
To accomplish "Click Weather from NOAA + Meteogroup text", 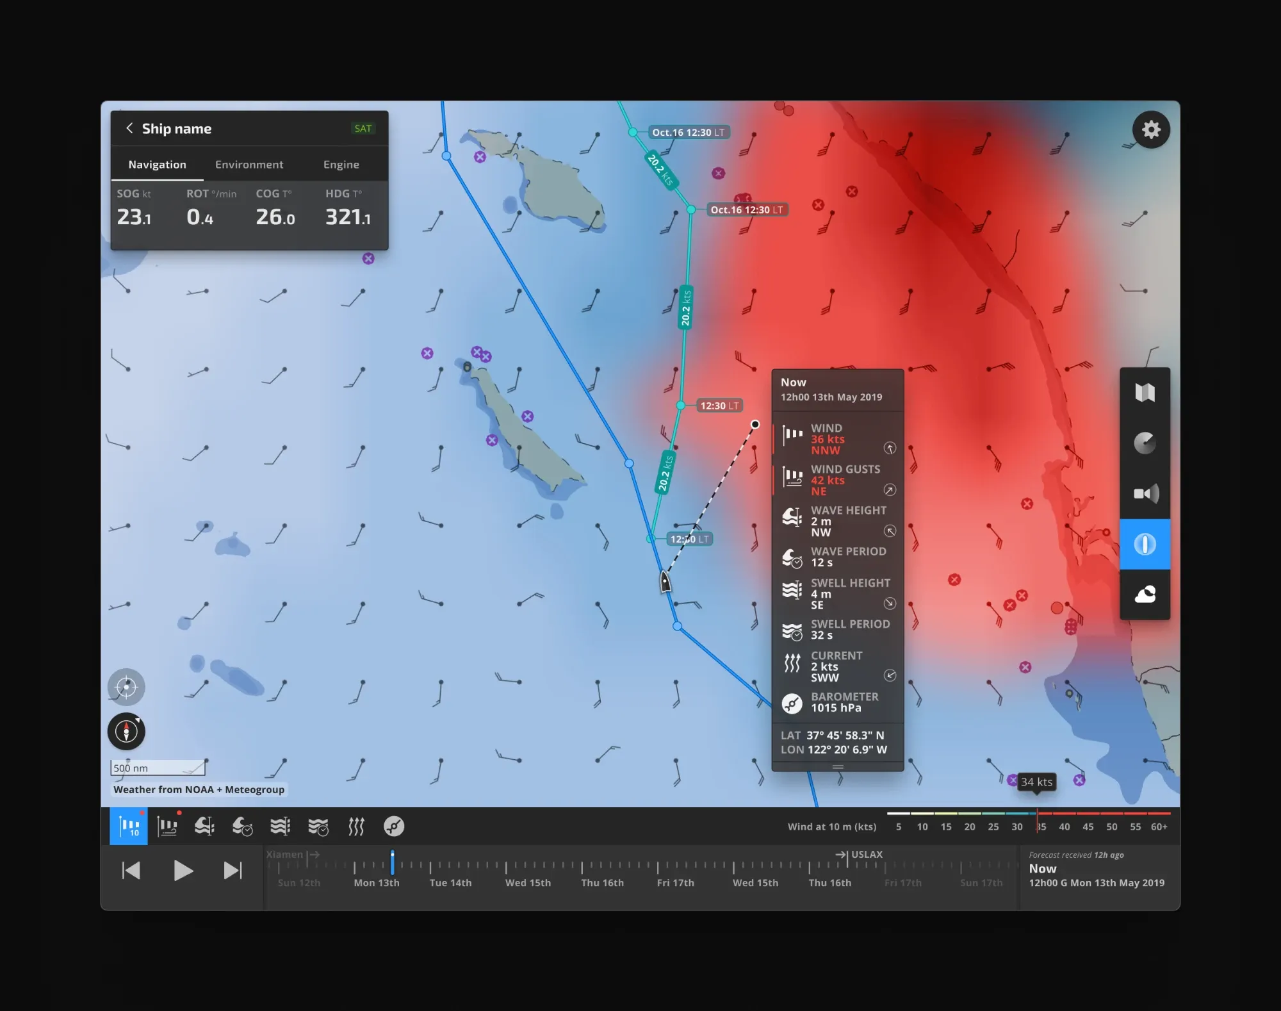I will point(199,789).
